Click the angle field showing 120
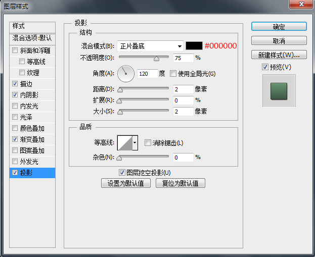 [147, 74]
